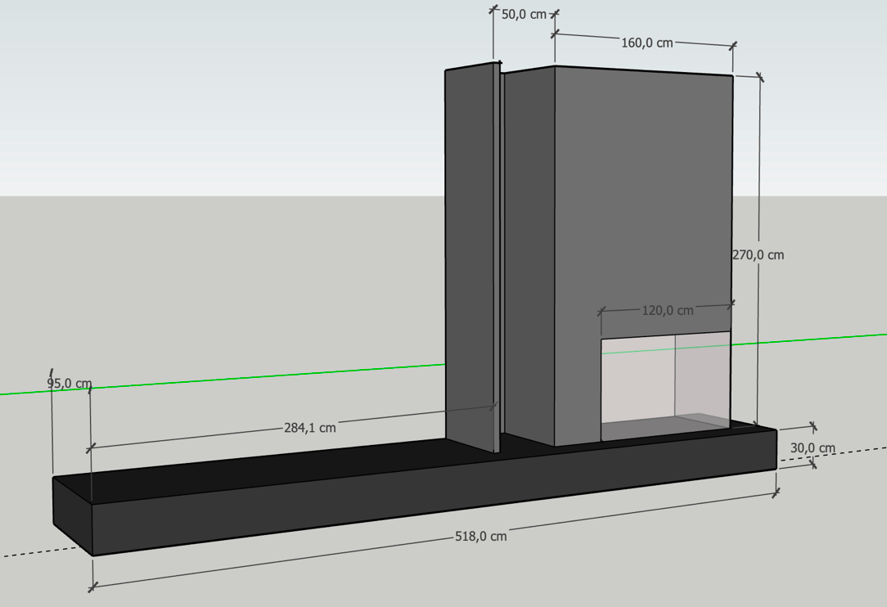Click the dotted axis line at bottom left

coord(33,549)
